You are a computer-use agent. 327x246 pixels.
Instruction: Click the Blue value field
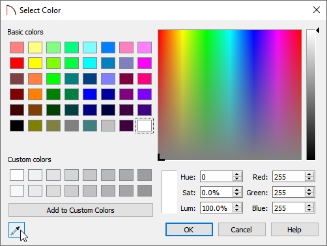click(x=289, y=208)
